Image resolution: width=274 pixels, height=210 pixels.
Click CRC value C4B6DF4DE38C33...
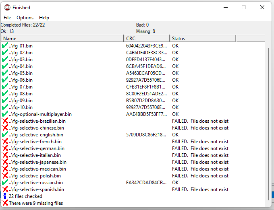[147, 52]
